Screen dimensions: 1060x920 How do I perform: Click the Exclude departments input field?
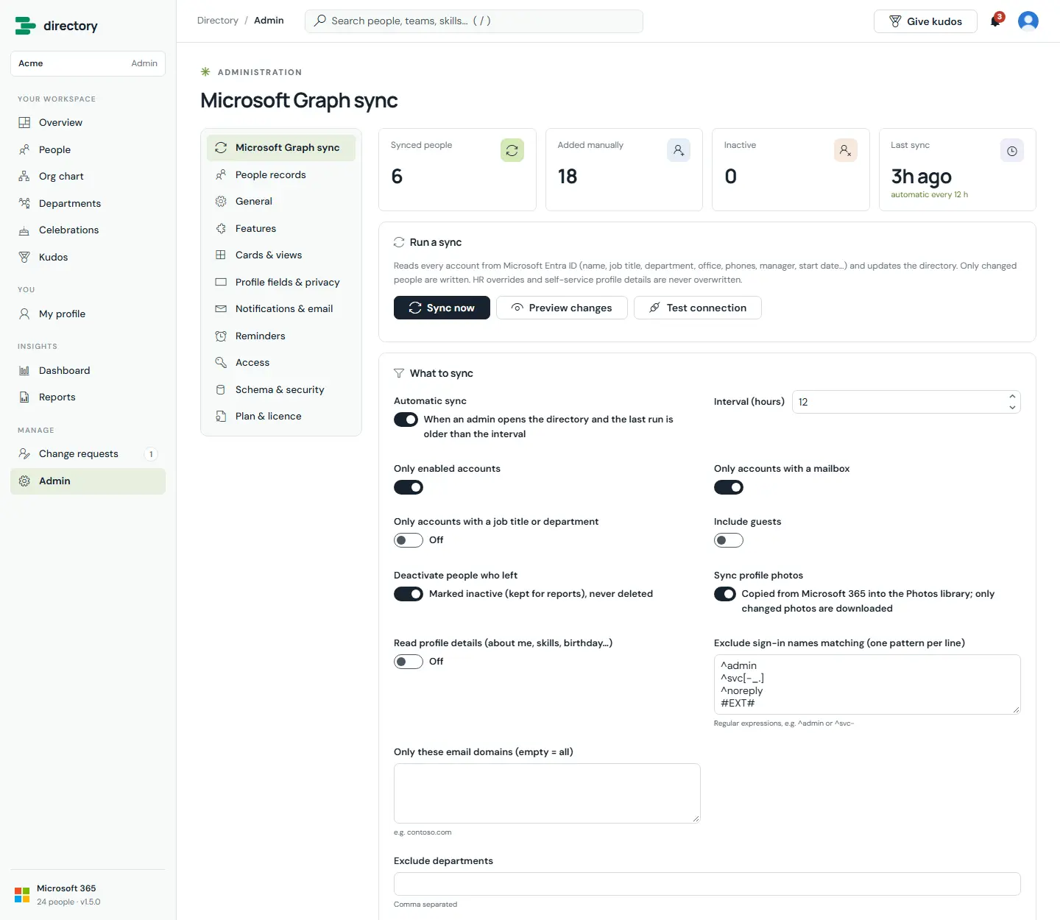tap(707, 884)
